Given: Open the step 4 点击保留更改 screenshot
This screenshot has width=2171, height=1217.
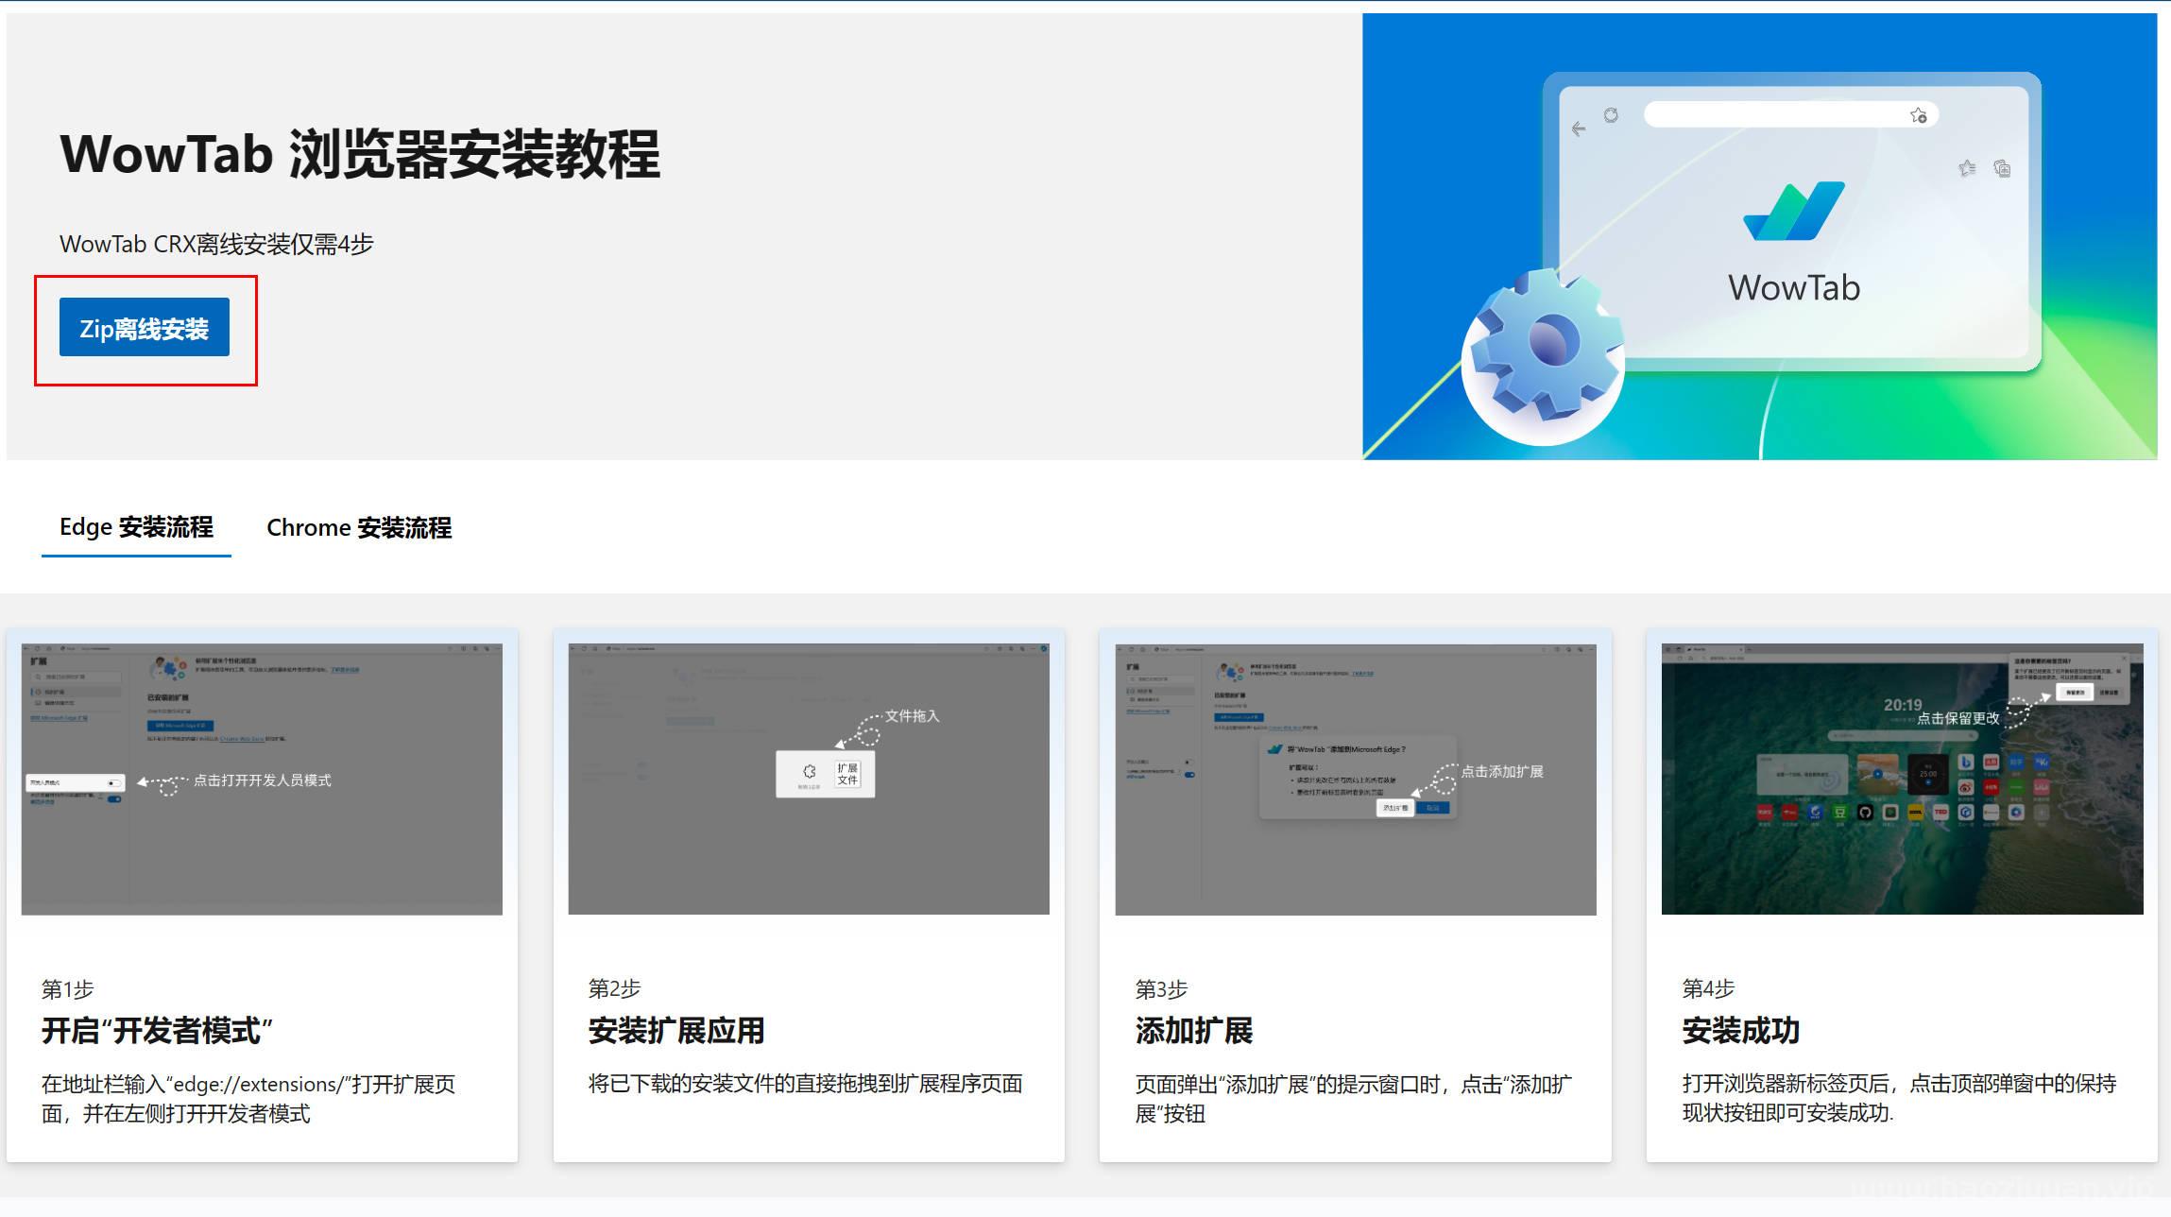Looking at the screenshot, I should coord(1903,780).
